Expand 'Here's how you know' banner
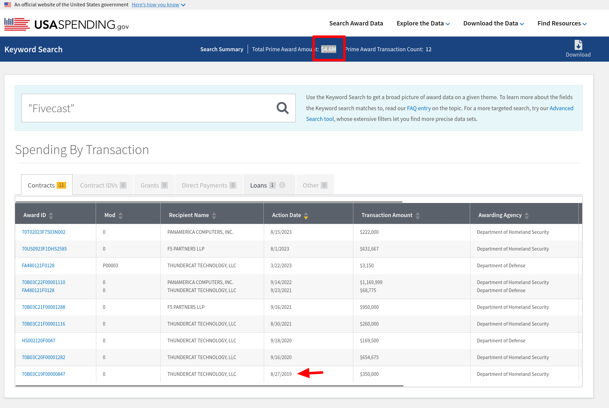 click(x=158, y=5)
